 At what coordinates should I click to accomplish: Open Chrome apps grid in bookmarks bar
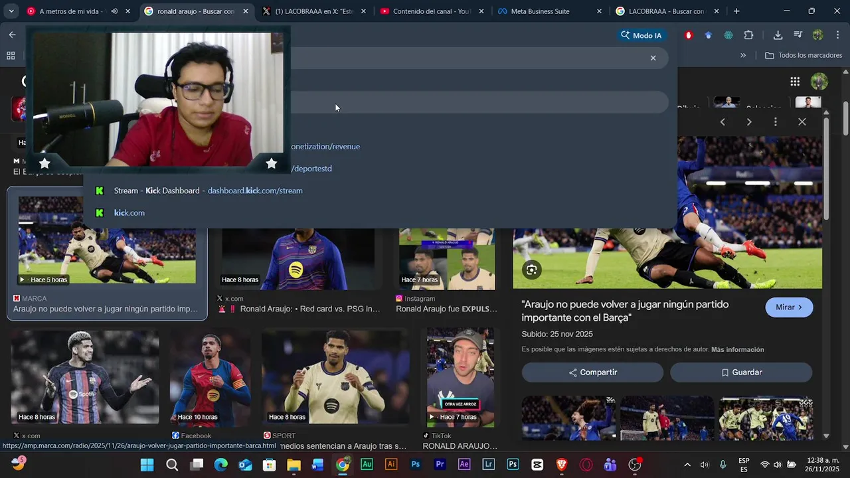click(x=11, y=56)
